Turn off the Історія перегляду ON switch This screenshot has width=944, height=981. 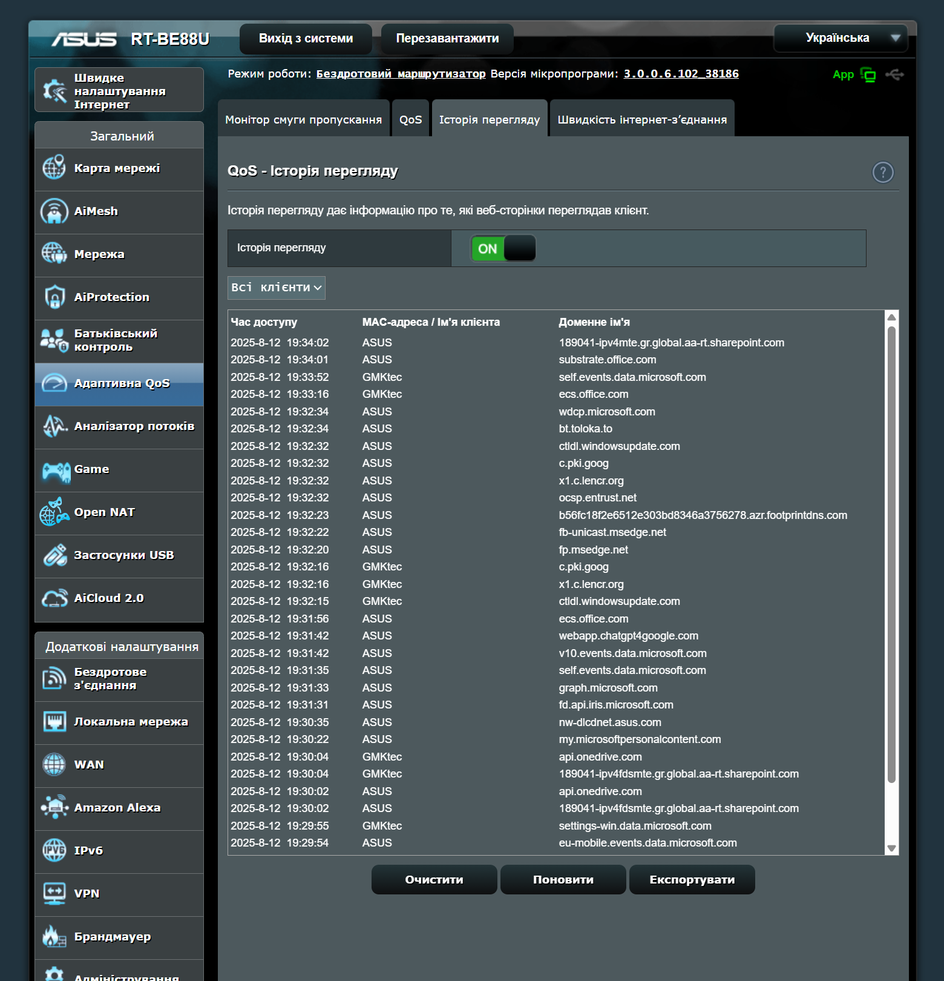503,248
